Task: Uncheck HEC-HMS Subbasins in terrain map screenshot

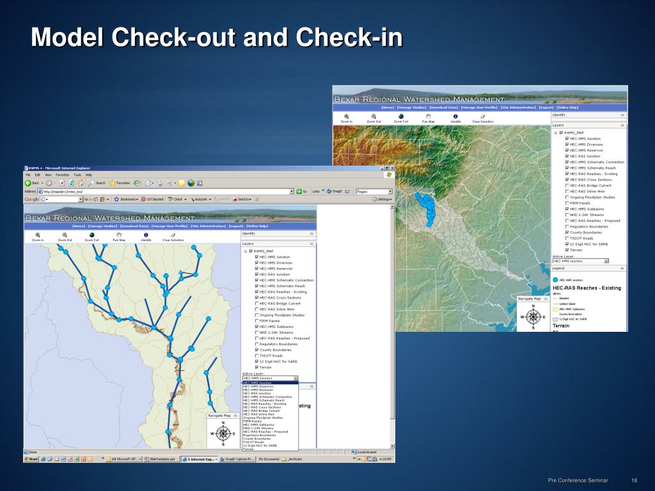Action: click(x=567, y=209)
